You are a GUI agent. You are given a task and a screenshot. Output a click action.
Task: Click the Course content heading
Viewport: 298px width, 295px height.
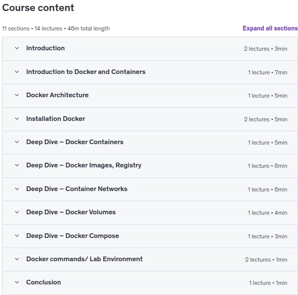coord(38,8)
